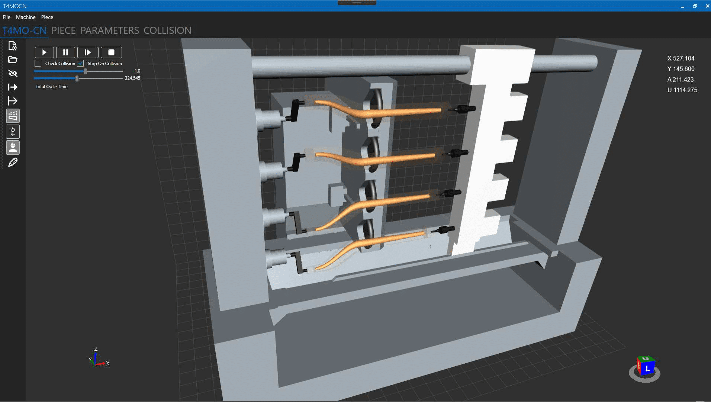Open a file with the folder icon

[13, 60]
